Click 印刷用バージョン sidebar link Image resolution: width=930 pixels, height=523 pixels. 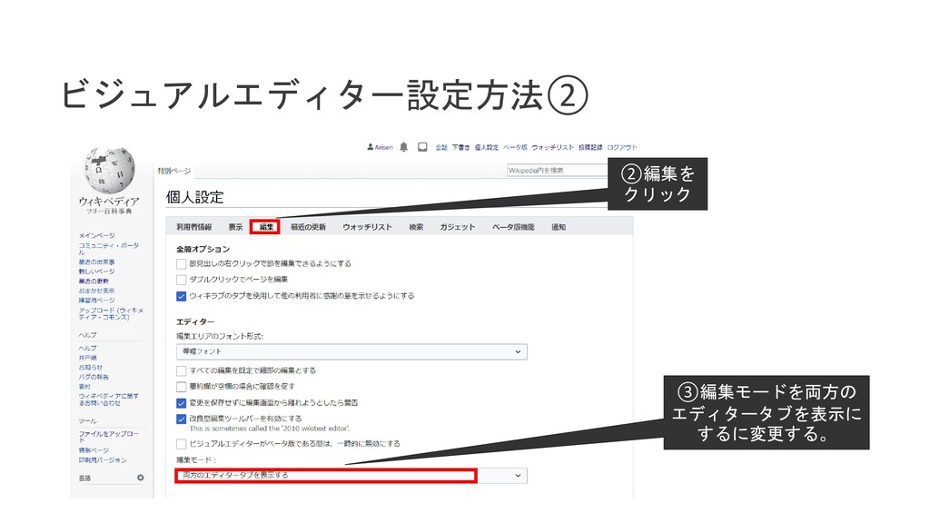coord(103,459)
